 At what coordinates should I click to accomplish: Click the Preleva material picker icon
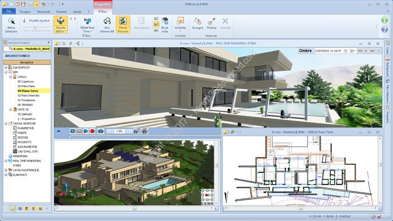pyautogui.click(x=212, y=21)
